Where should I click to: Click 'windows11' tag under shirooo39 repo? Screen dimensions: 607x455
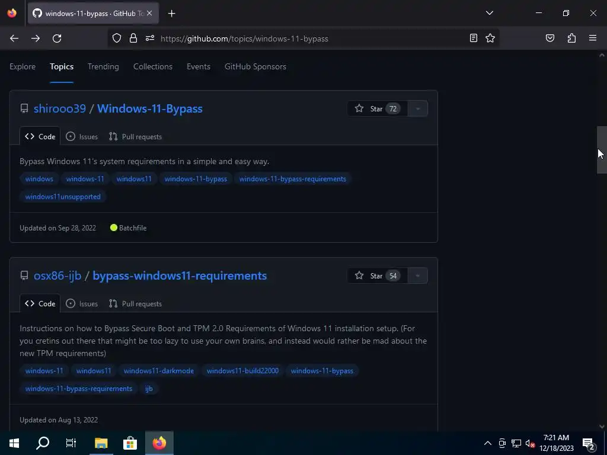point(134,179)
